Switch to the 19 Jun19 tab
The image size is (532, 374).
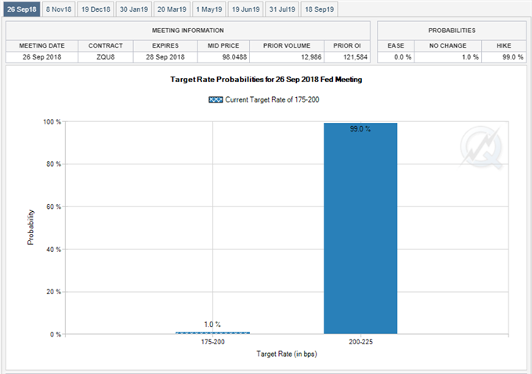[245, 9]
